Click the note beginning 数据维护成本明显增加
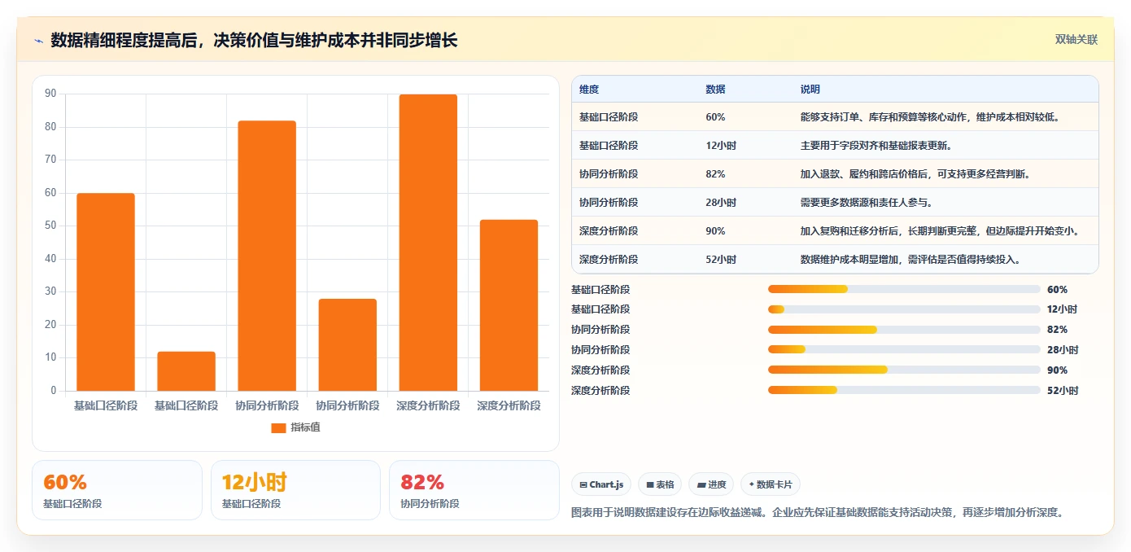Screen dimensions: 1131x552 (x=910, y=260)
